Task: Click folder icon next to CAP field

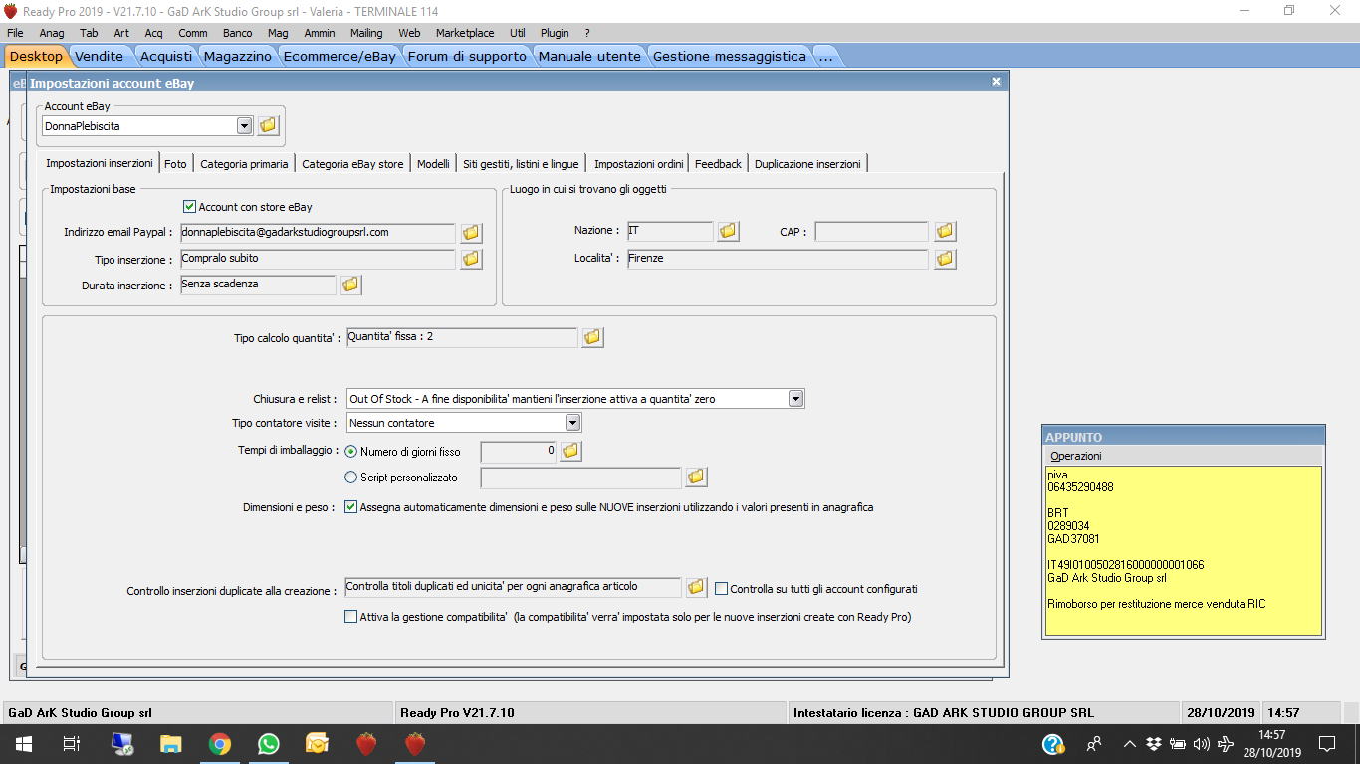Action: [x=945, y=231]
